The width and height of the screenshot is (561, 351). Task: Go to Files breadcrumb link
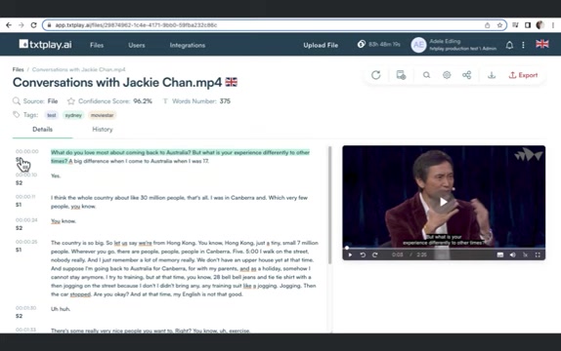18,69
